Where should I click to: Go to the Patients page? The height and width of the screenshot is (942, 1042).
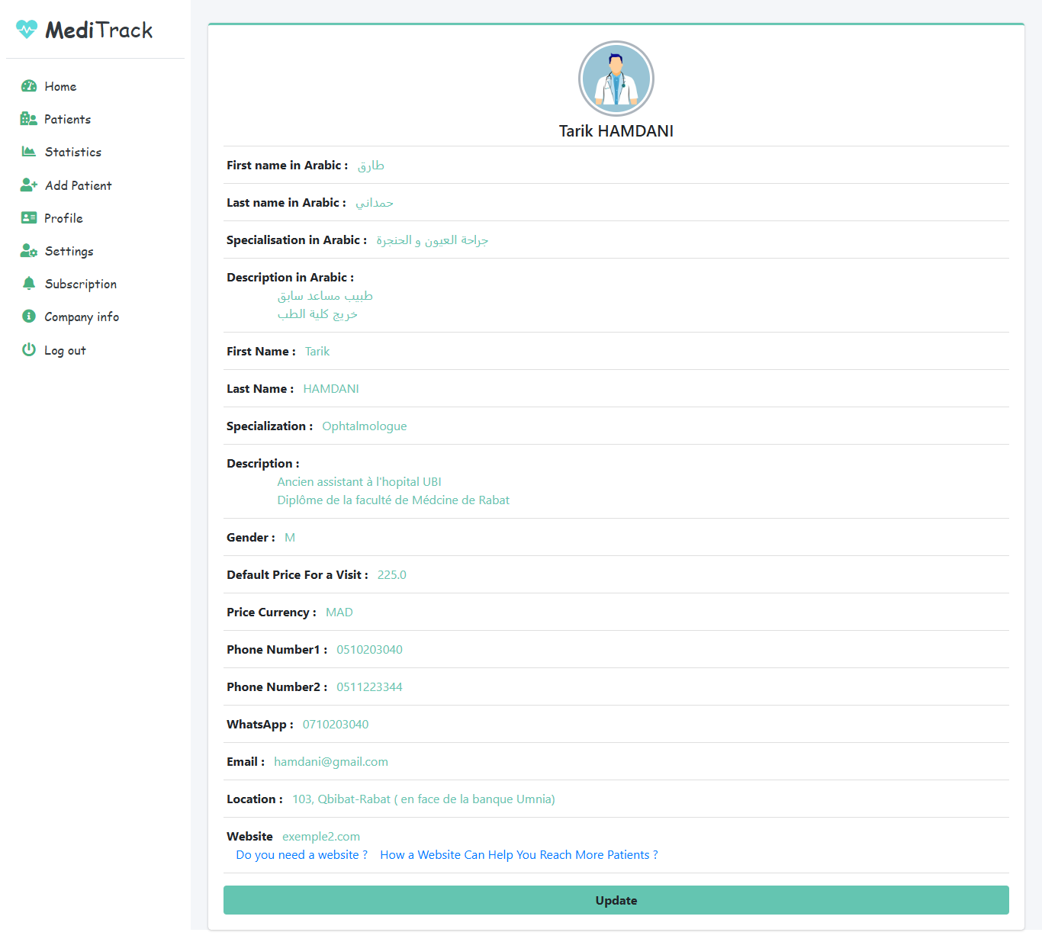(67, 119)
